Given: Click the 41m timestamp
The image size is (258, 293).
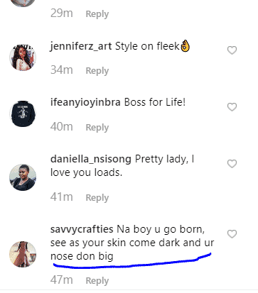Looking at the screenshot, I should (x=62, y=197).
